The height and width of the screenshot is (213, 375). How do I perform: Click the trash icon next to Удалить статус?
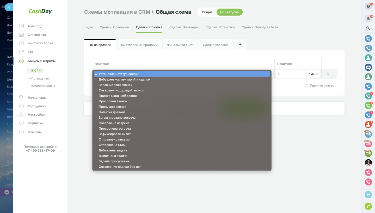point(306,85)
